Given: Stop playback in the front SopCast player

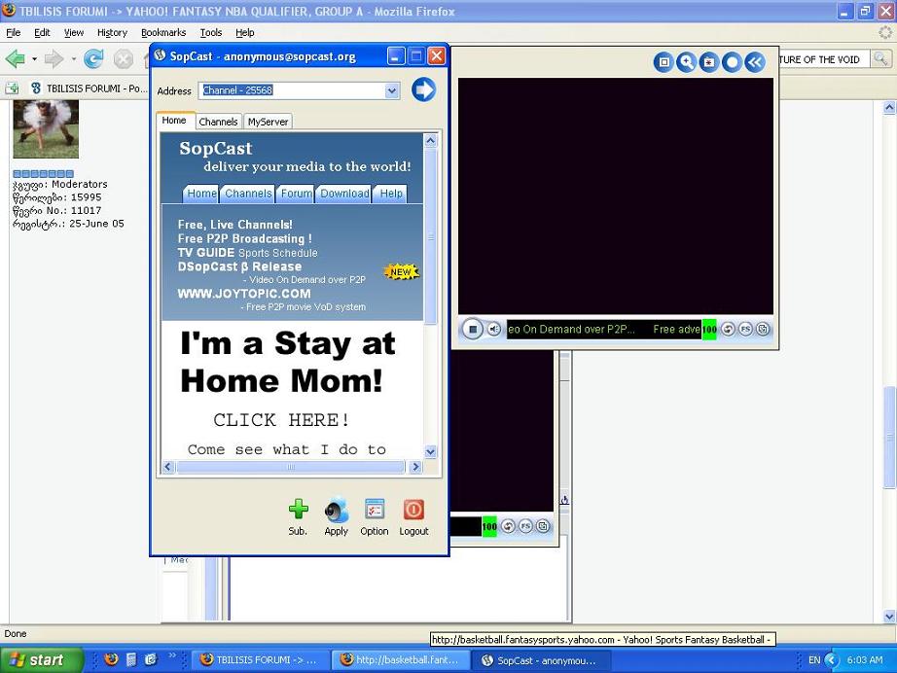Looking at the screenshot, I should pos(473,329).
